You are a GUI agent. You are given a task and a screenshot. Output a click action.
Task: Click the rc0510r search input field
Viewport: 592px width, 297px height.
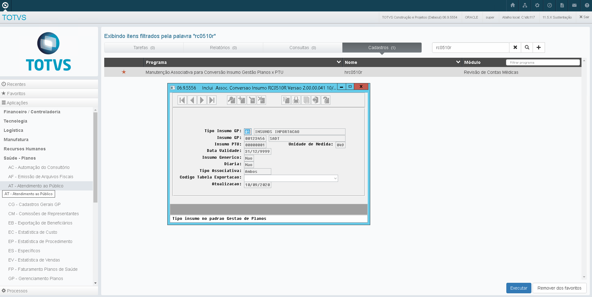tap(470, 48)
